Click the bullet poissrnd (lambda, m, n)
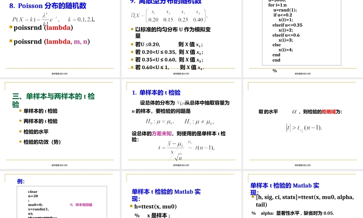This screenshot has height=218, width=363. click(x=52, y=41)
